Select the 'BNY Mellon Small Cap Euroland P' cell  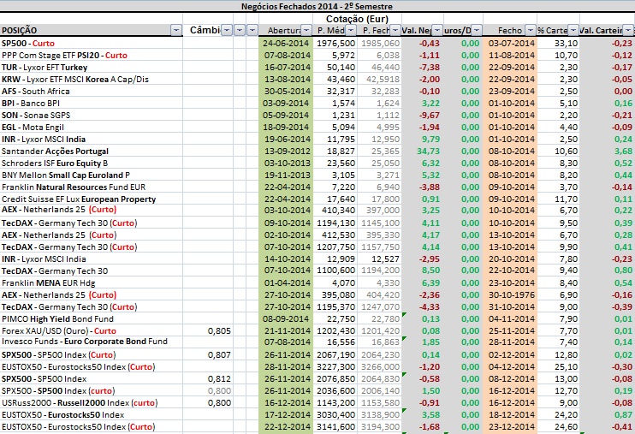click(x=92, y=175)
